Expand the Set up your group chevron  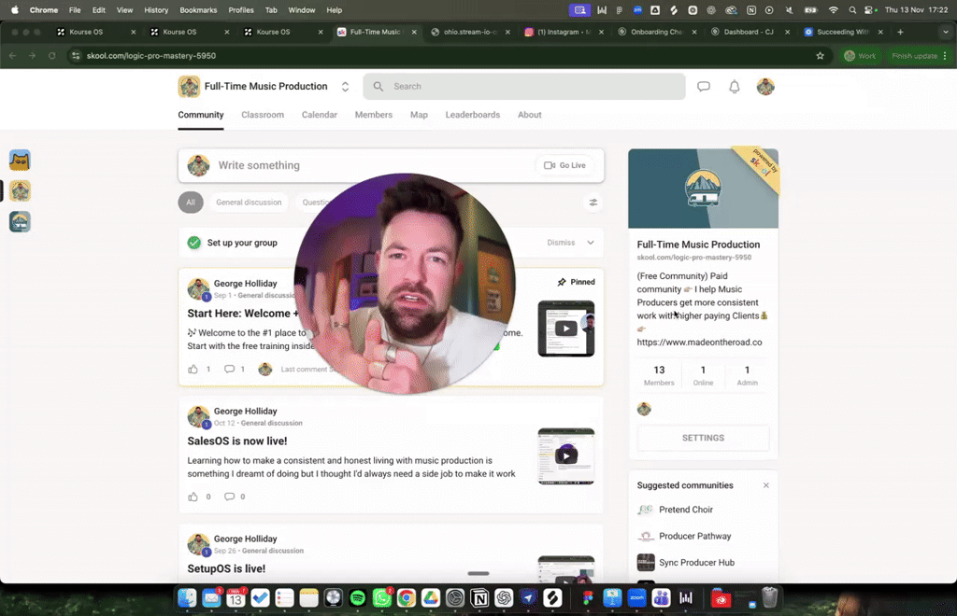(x=591, y=243)
